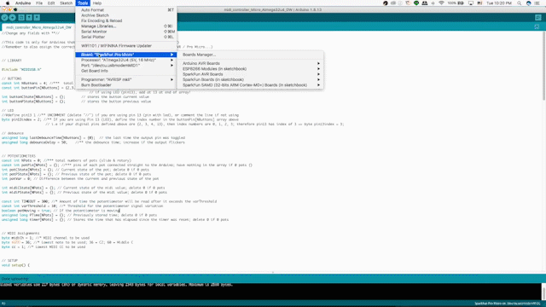546x307 pixels.
Task: Launch the Serial Plotter
Action: pyautogui.click(x=126, y=37)
